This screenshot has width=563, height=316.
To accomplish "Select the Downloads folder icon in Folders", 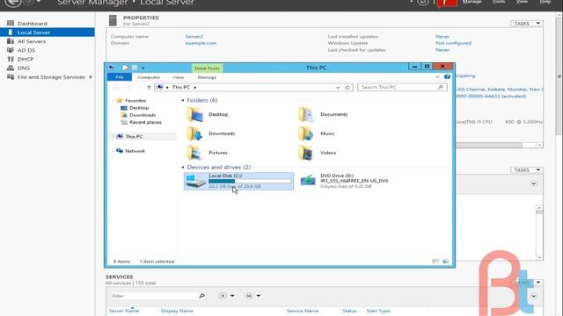I will 194,133.
